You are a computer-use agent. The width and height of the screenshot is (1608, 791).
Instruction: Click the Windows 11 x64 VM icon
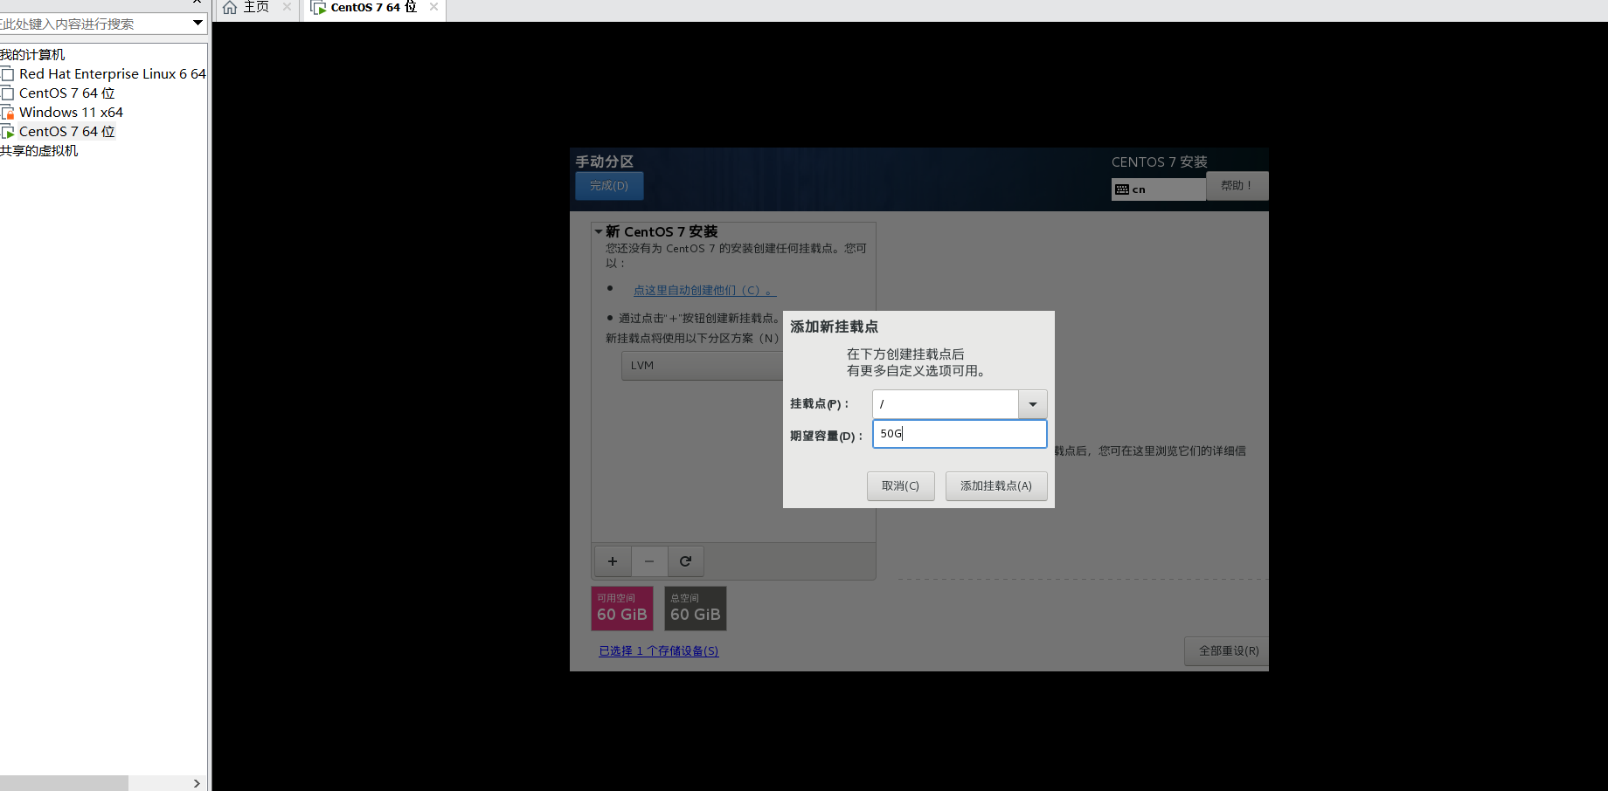pyautogui.click(x=7, y=113)
